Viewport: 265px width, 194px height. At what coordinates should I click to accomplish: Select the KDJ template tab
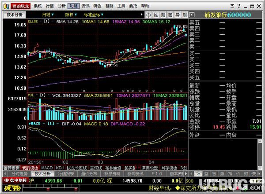click(60, 168)
